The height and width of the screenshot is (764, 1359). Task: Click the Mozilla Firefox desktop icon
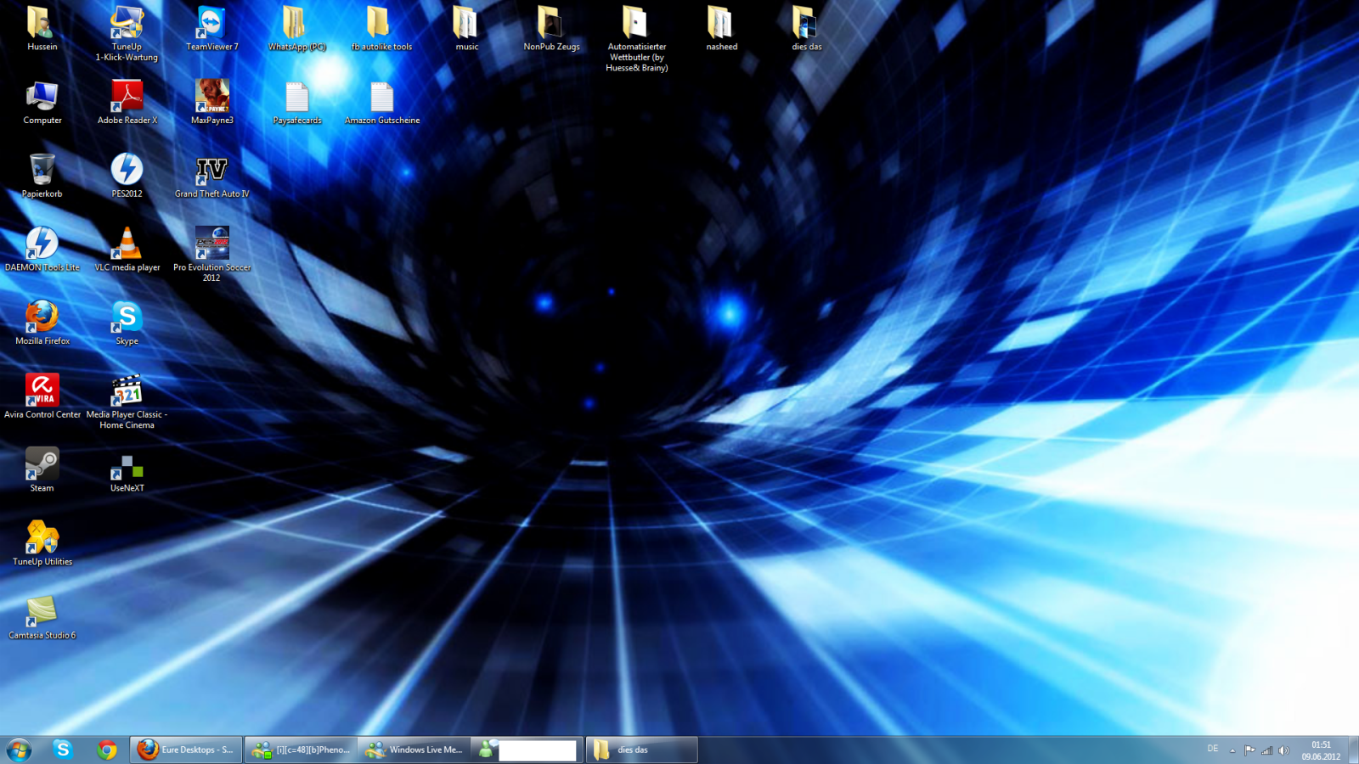pyautogui.click(x=42, y=318)
